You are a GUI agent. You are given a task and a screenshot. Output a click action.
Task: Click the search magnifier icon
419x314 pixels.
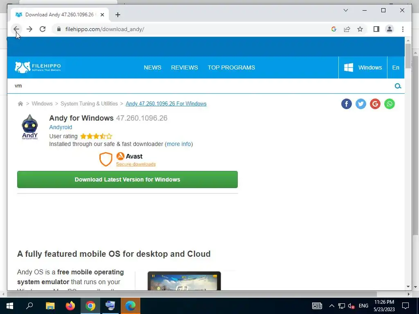pyautogui.click(x=398, y=86)
